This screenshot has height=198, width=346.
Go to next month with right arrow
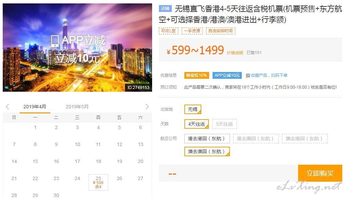(x=147, y=107)
